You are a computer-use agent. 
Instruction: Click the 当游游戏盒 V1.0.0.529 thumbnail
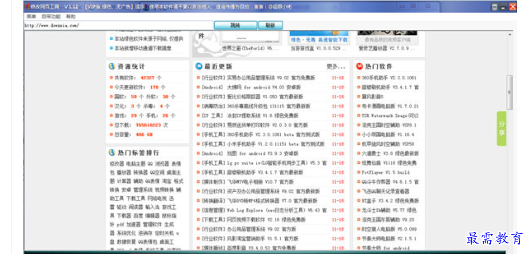[x=319, y=37]
